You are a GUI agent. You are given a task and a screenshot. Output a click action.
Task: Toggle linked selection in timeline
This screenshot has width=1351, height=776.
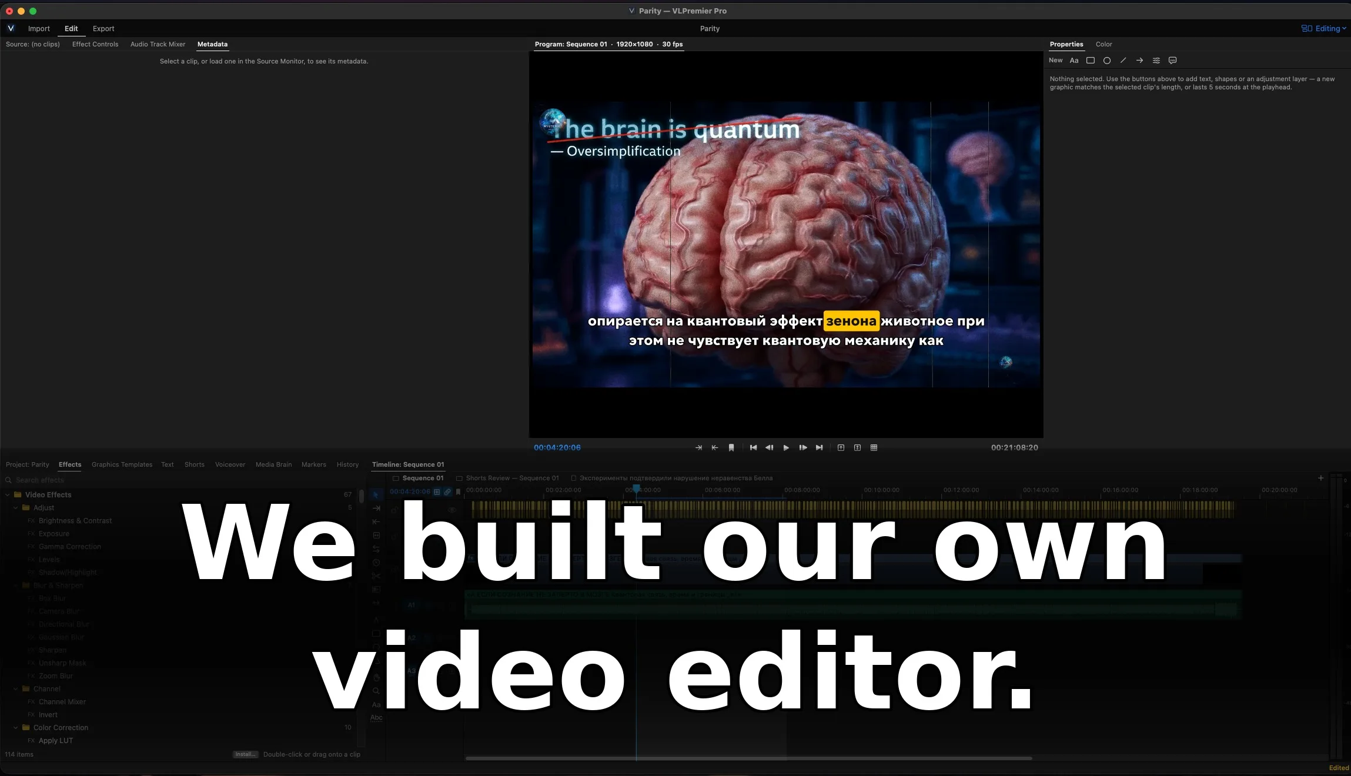tap(447, 491)
